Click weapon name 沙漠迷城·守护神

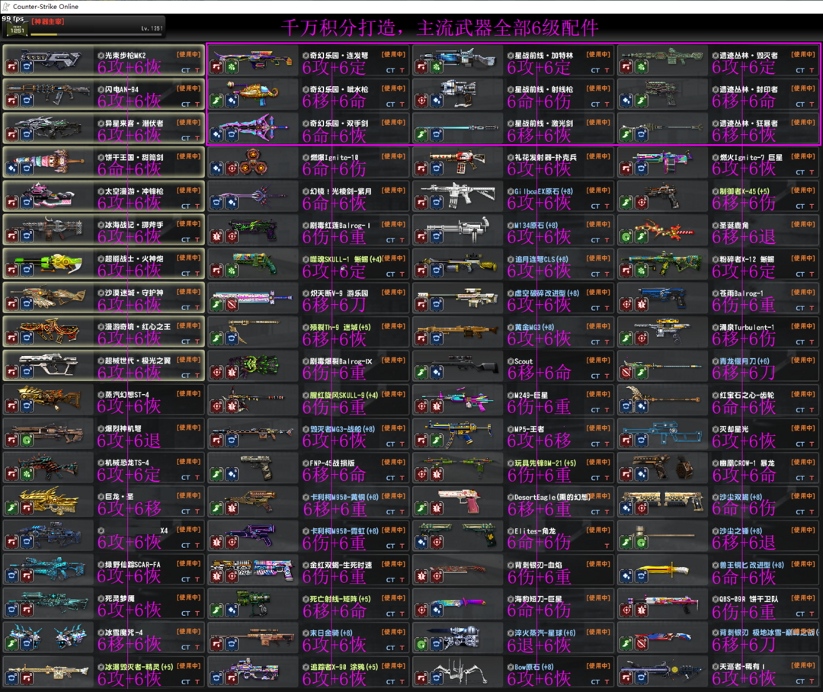point(134,293)
